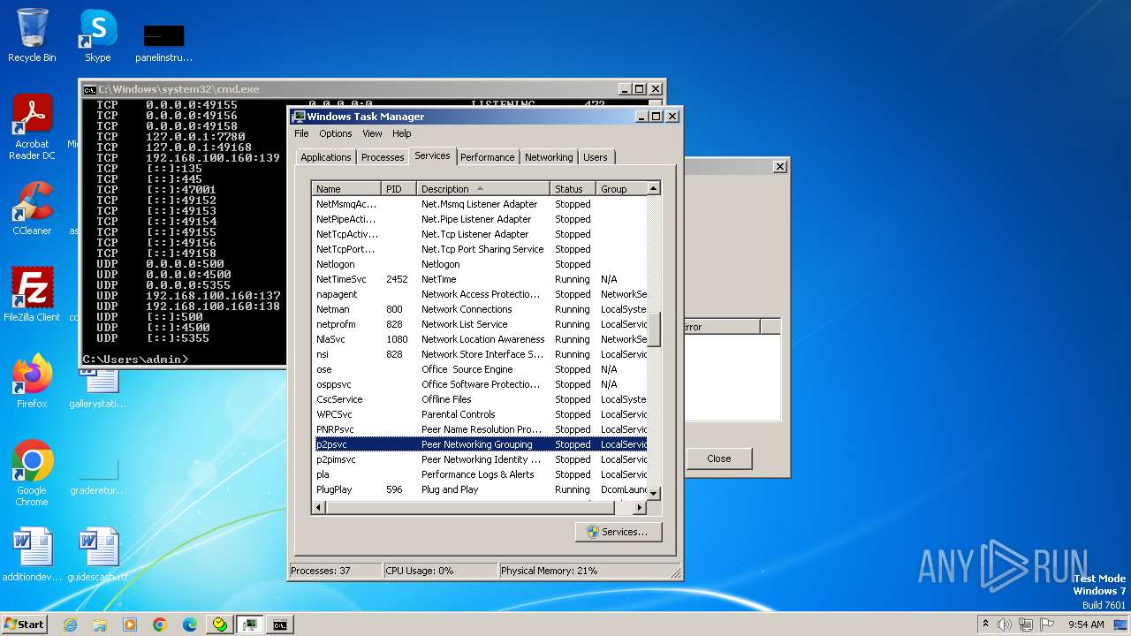Select the Netlogon service row
Viewport: 1131px width, 636px height.
coord(481,264)
